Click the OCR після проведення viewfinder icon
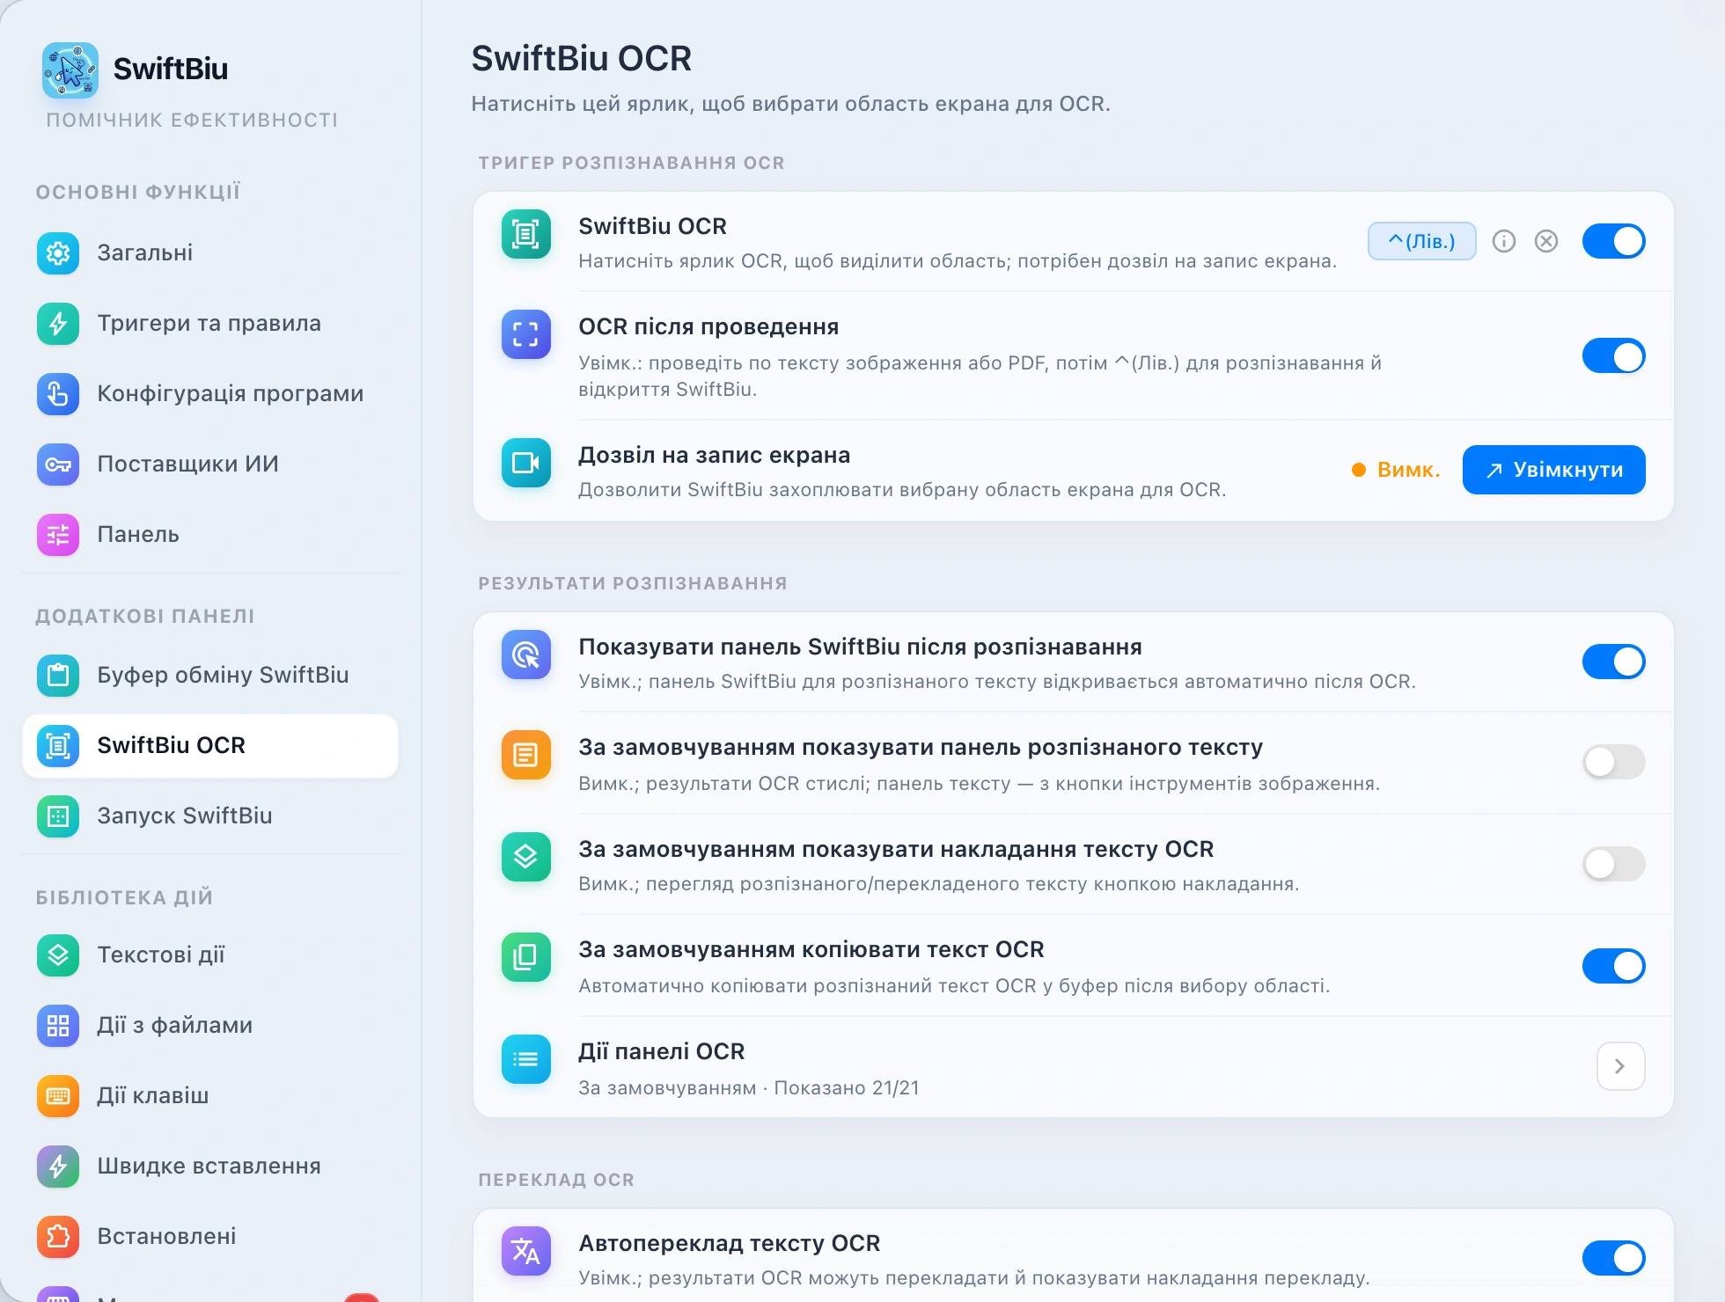This screenshot has height=1302, width=1725. click(526, 334)
